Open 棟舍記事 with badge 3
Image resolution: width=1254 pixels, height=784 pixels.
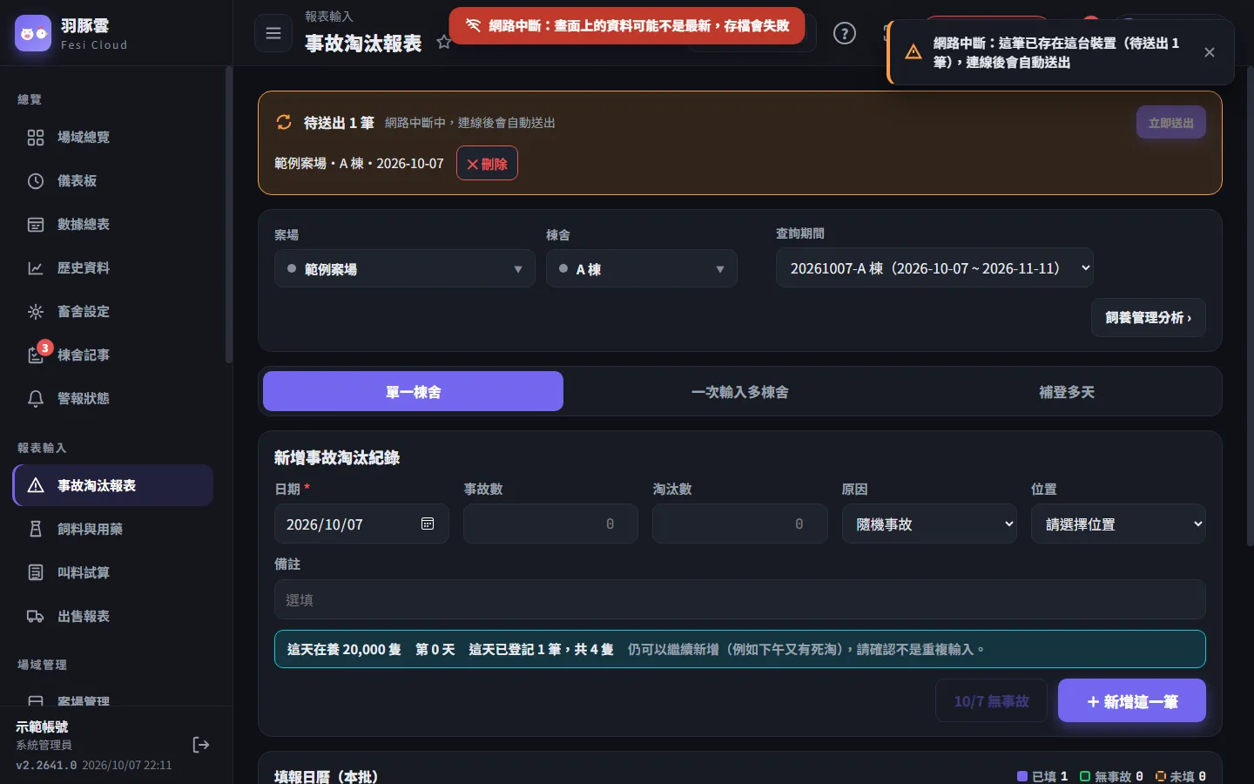[113, 355]
